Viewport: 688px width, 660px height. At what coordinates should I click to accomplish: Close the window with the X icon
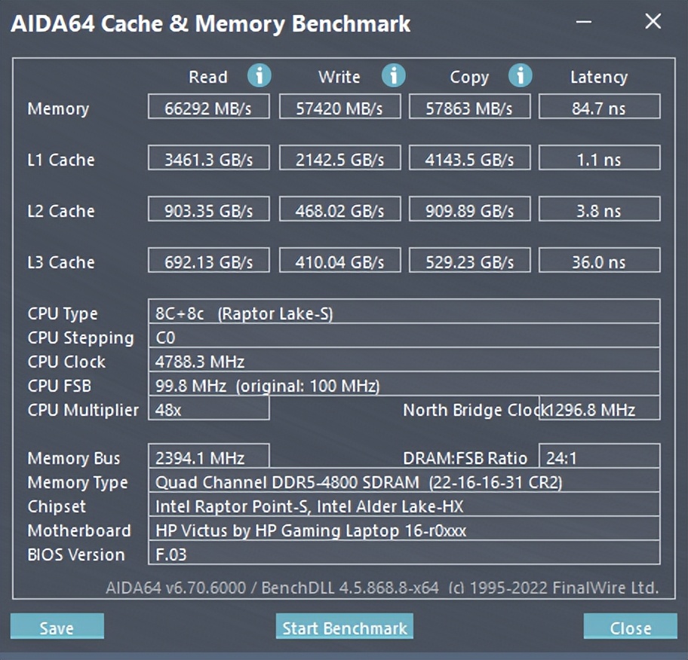653,22
